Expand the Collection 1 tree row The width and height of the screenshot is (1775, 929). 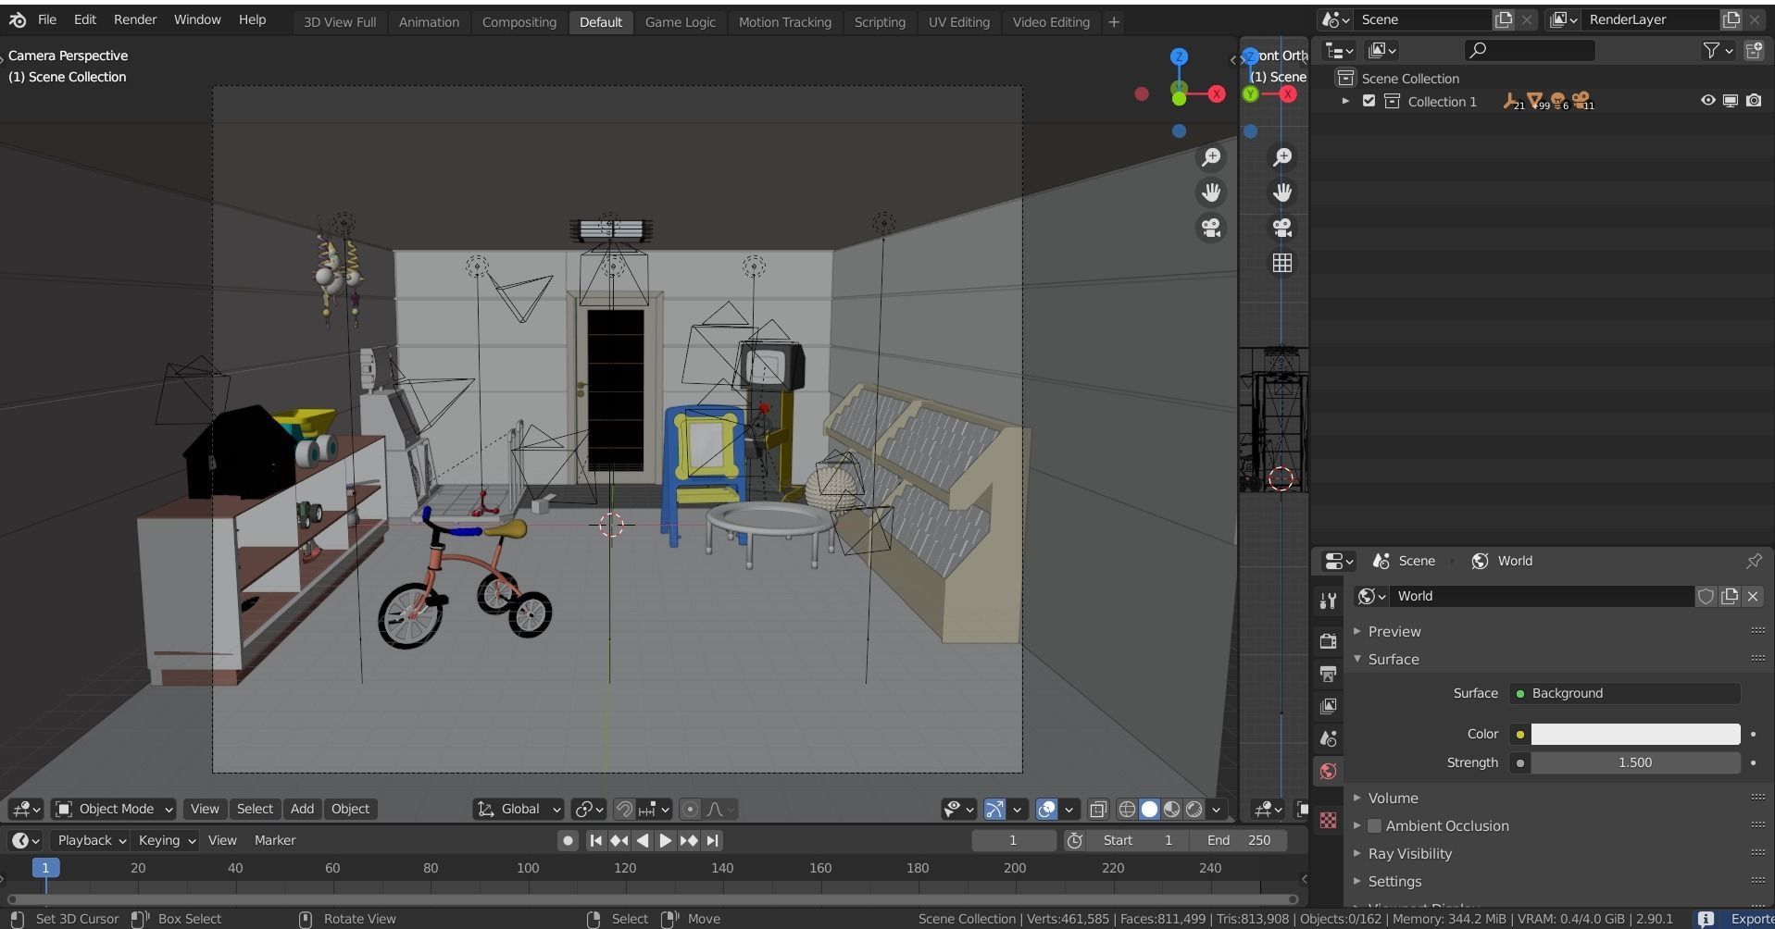tap(1345, 101)
